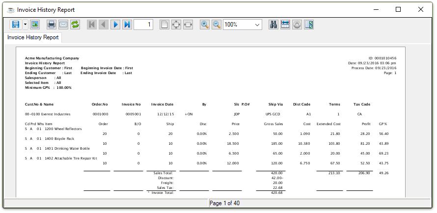This screenshot has height=213, width=437.
Task: Click the email report envelope icon
Action: tap(63, 25)
